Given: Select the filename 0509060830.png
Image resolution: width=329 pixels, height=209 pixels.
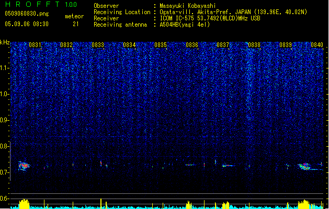Looking at the screenshot, I should [27, 14].
